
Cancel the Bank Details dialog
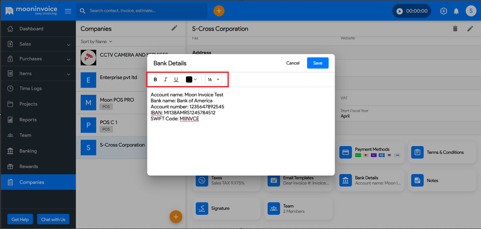tap(293, 63)
